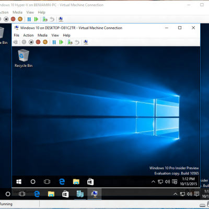Screen dimensions: 209x209
Task: Expand hidden tray icons on innermost taskbar
Action: pos(153,182)
